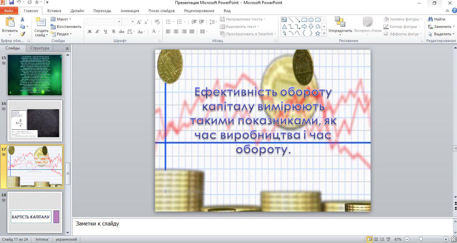Select the rounded rectangle shape
Image resolution: width=457 pixels, height=243 pixels.
[318, 20]
